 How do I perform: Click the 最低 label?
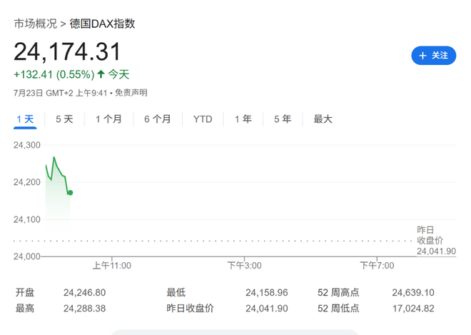[176, 293]
